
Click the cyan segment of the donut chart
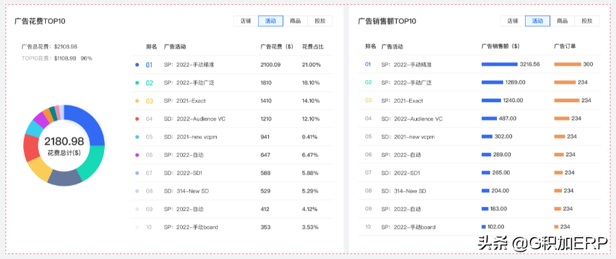pos(34,129)
